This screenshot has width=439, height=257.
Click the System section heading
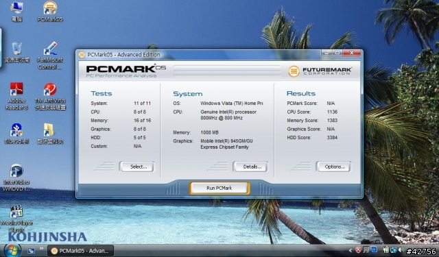coord(187,94)
